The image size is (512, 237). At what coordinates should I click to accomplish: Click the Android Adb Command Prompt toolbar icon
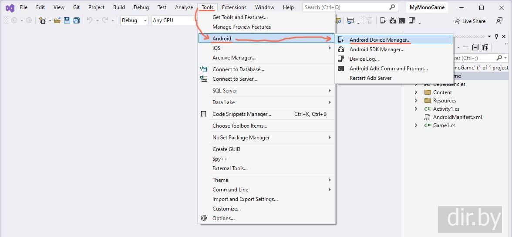[x=402, y=20]
